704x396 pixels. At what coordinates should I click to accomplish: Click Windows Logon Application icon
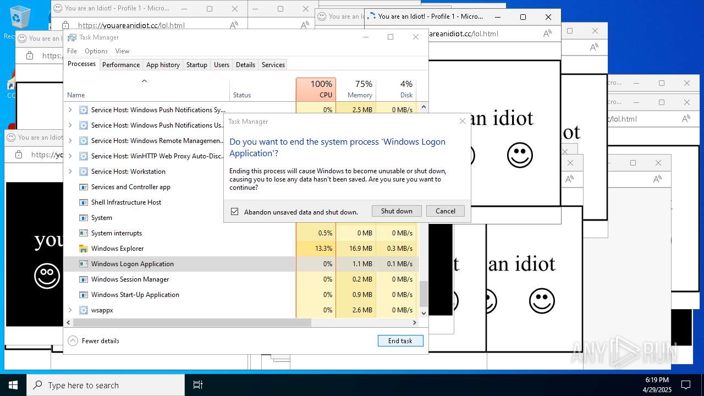click(x=84, y=264)
